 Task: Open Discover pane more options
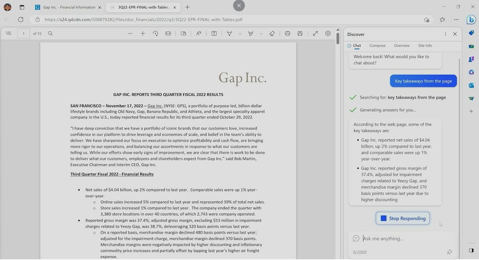(446, 34)
